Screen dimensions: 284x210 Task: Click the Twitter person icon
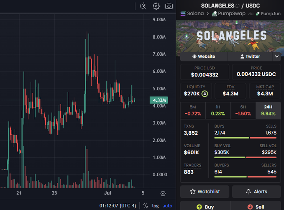click(x=242, y=56)
